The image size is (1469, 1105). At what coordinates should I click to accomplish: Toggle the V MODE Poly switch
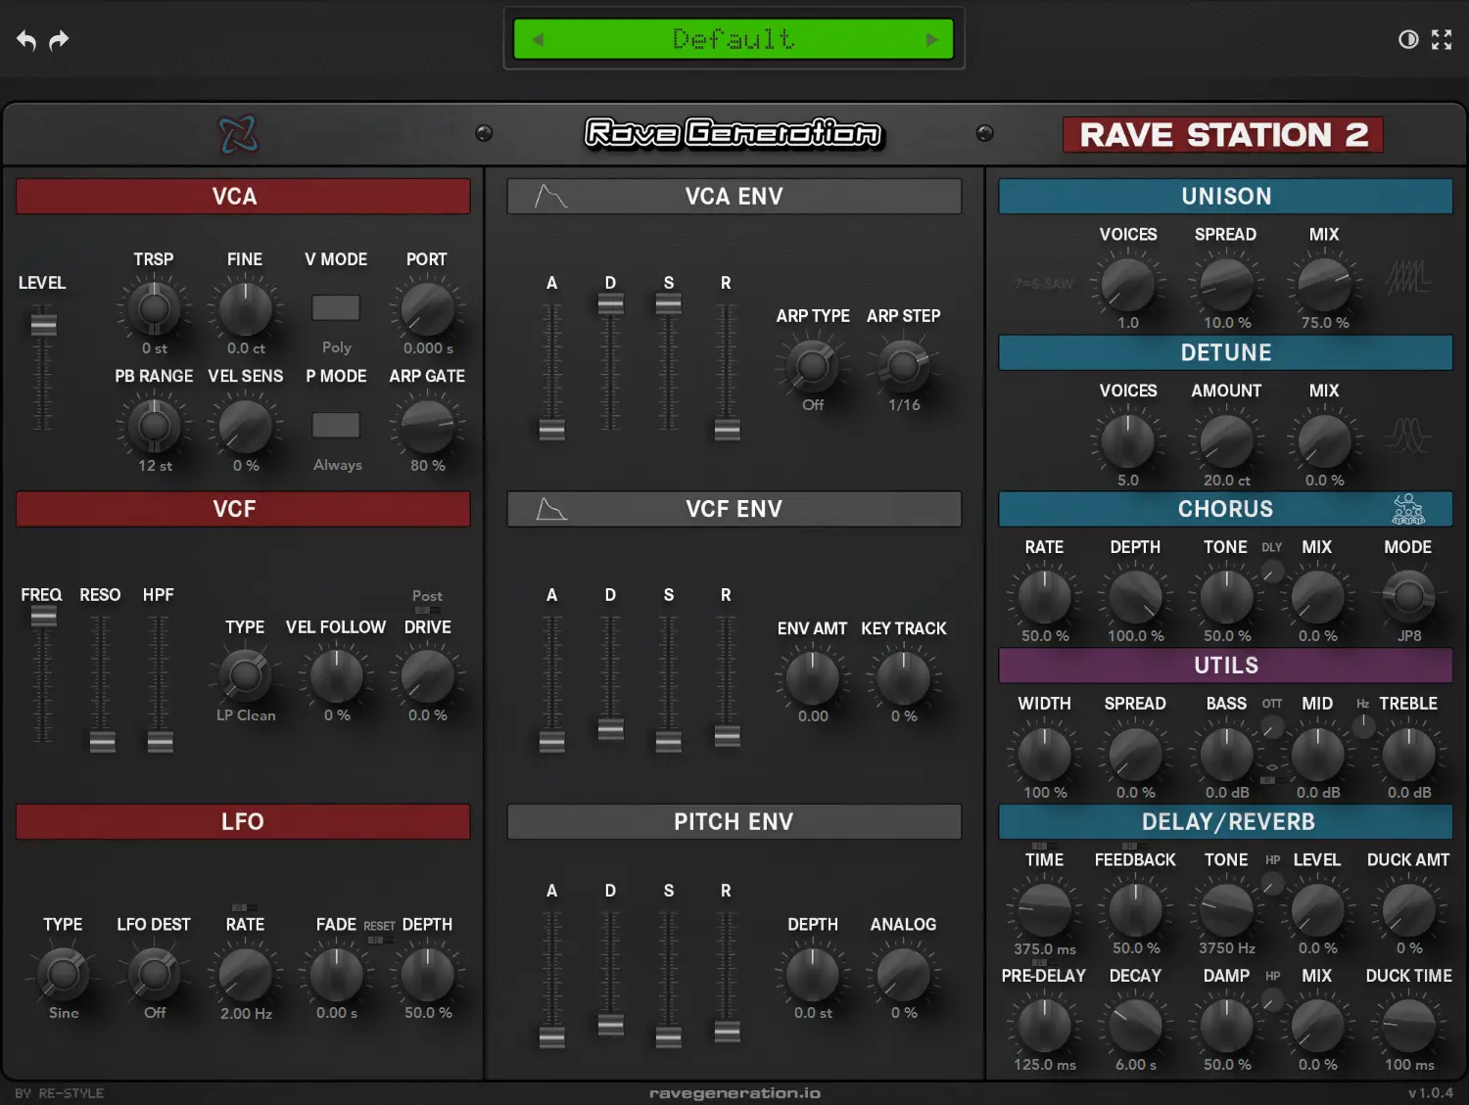[x=336, y=307]
